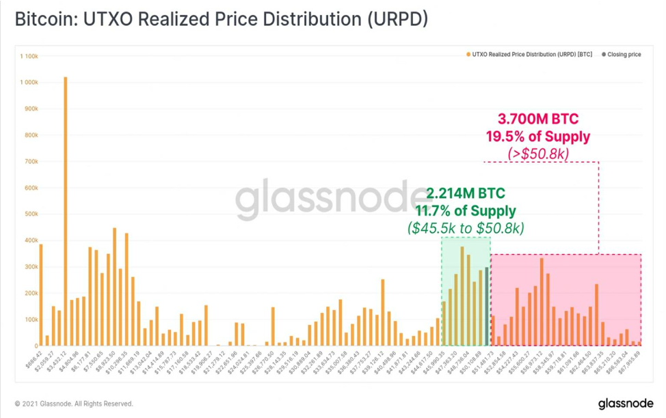666x418 pixels.
Task: Select the gray closing price bar
Action: click(x=487, y=307)
